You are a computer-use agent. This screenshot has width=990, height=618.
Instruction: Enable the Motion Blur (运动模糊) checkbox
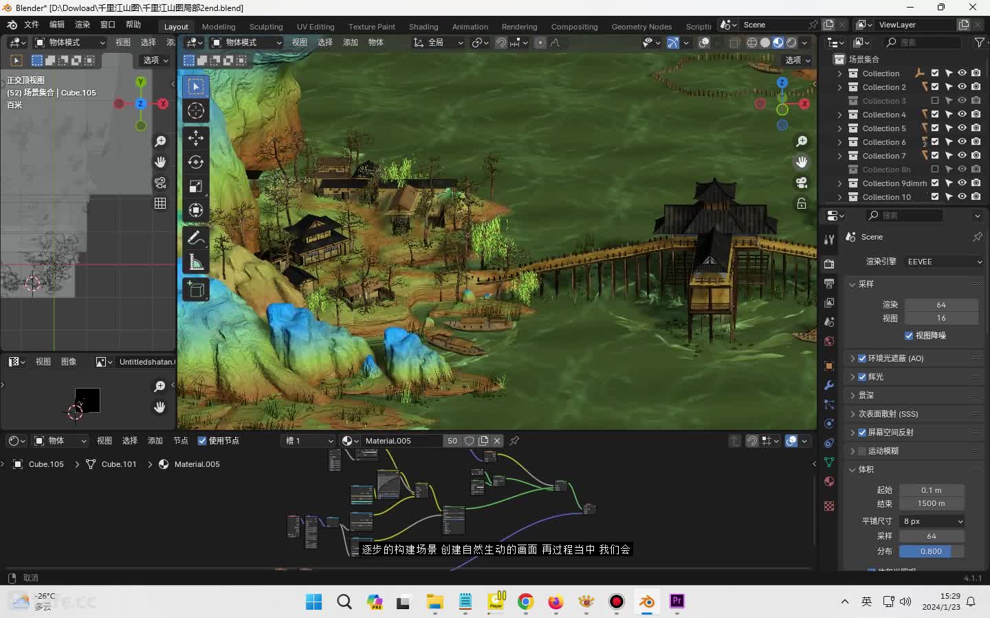(862, 451)
